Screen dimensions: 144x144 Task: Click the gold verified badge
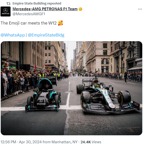(x=80, y=9)
